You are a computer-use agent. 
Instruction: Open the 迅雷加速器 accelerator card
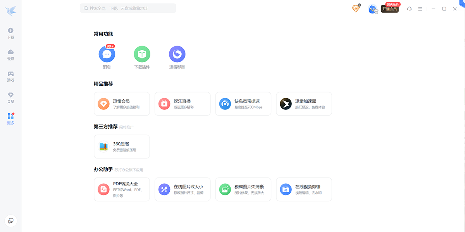tap(304, 104)
